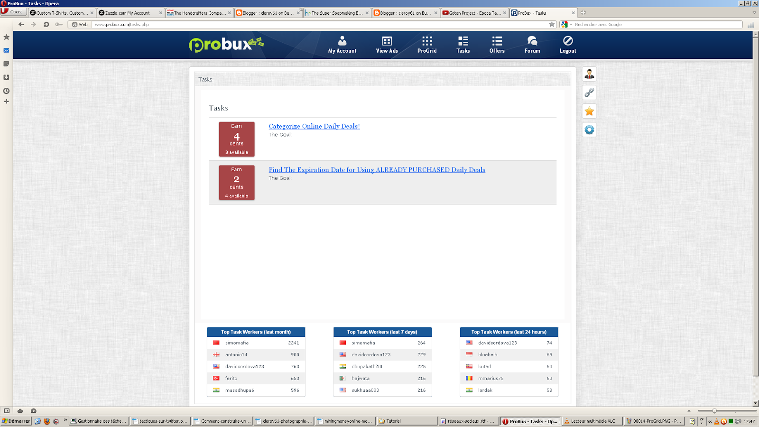The height and width of the screenshot is (427, 759).
Task: Open search engine dropdown next to Google icon
Action: (571, 24)
